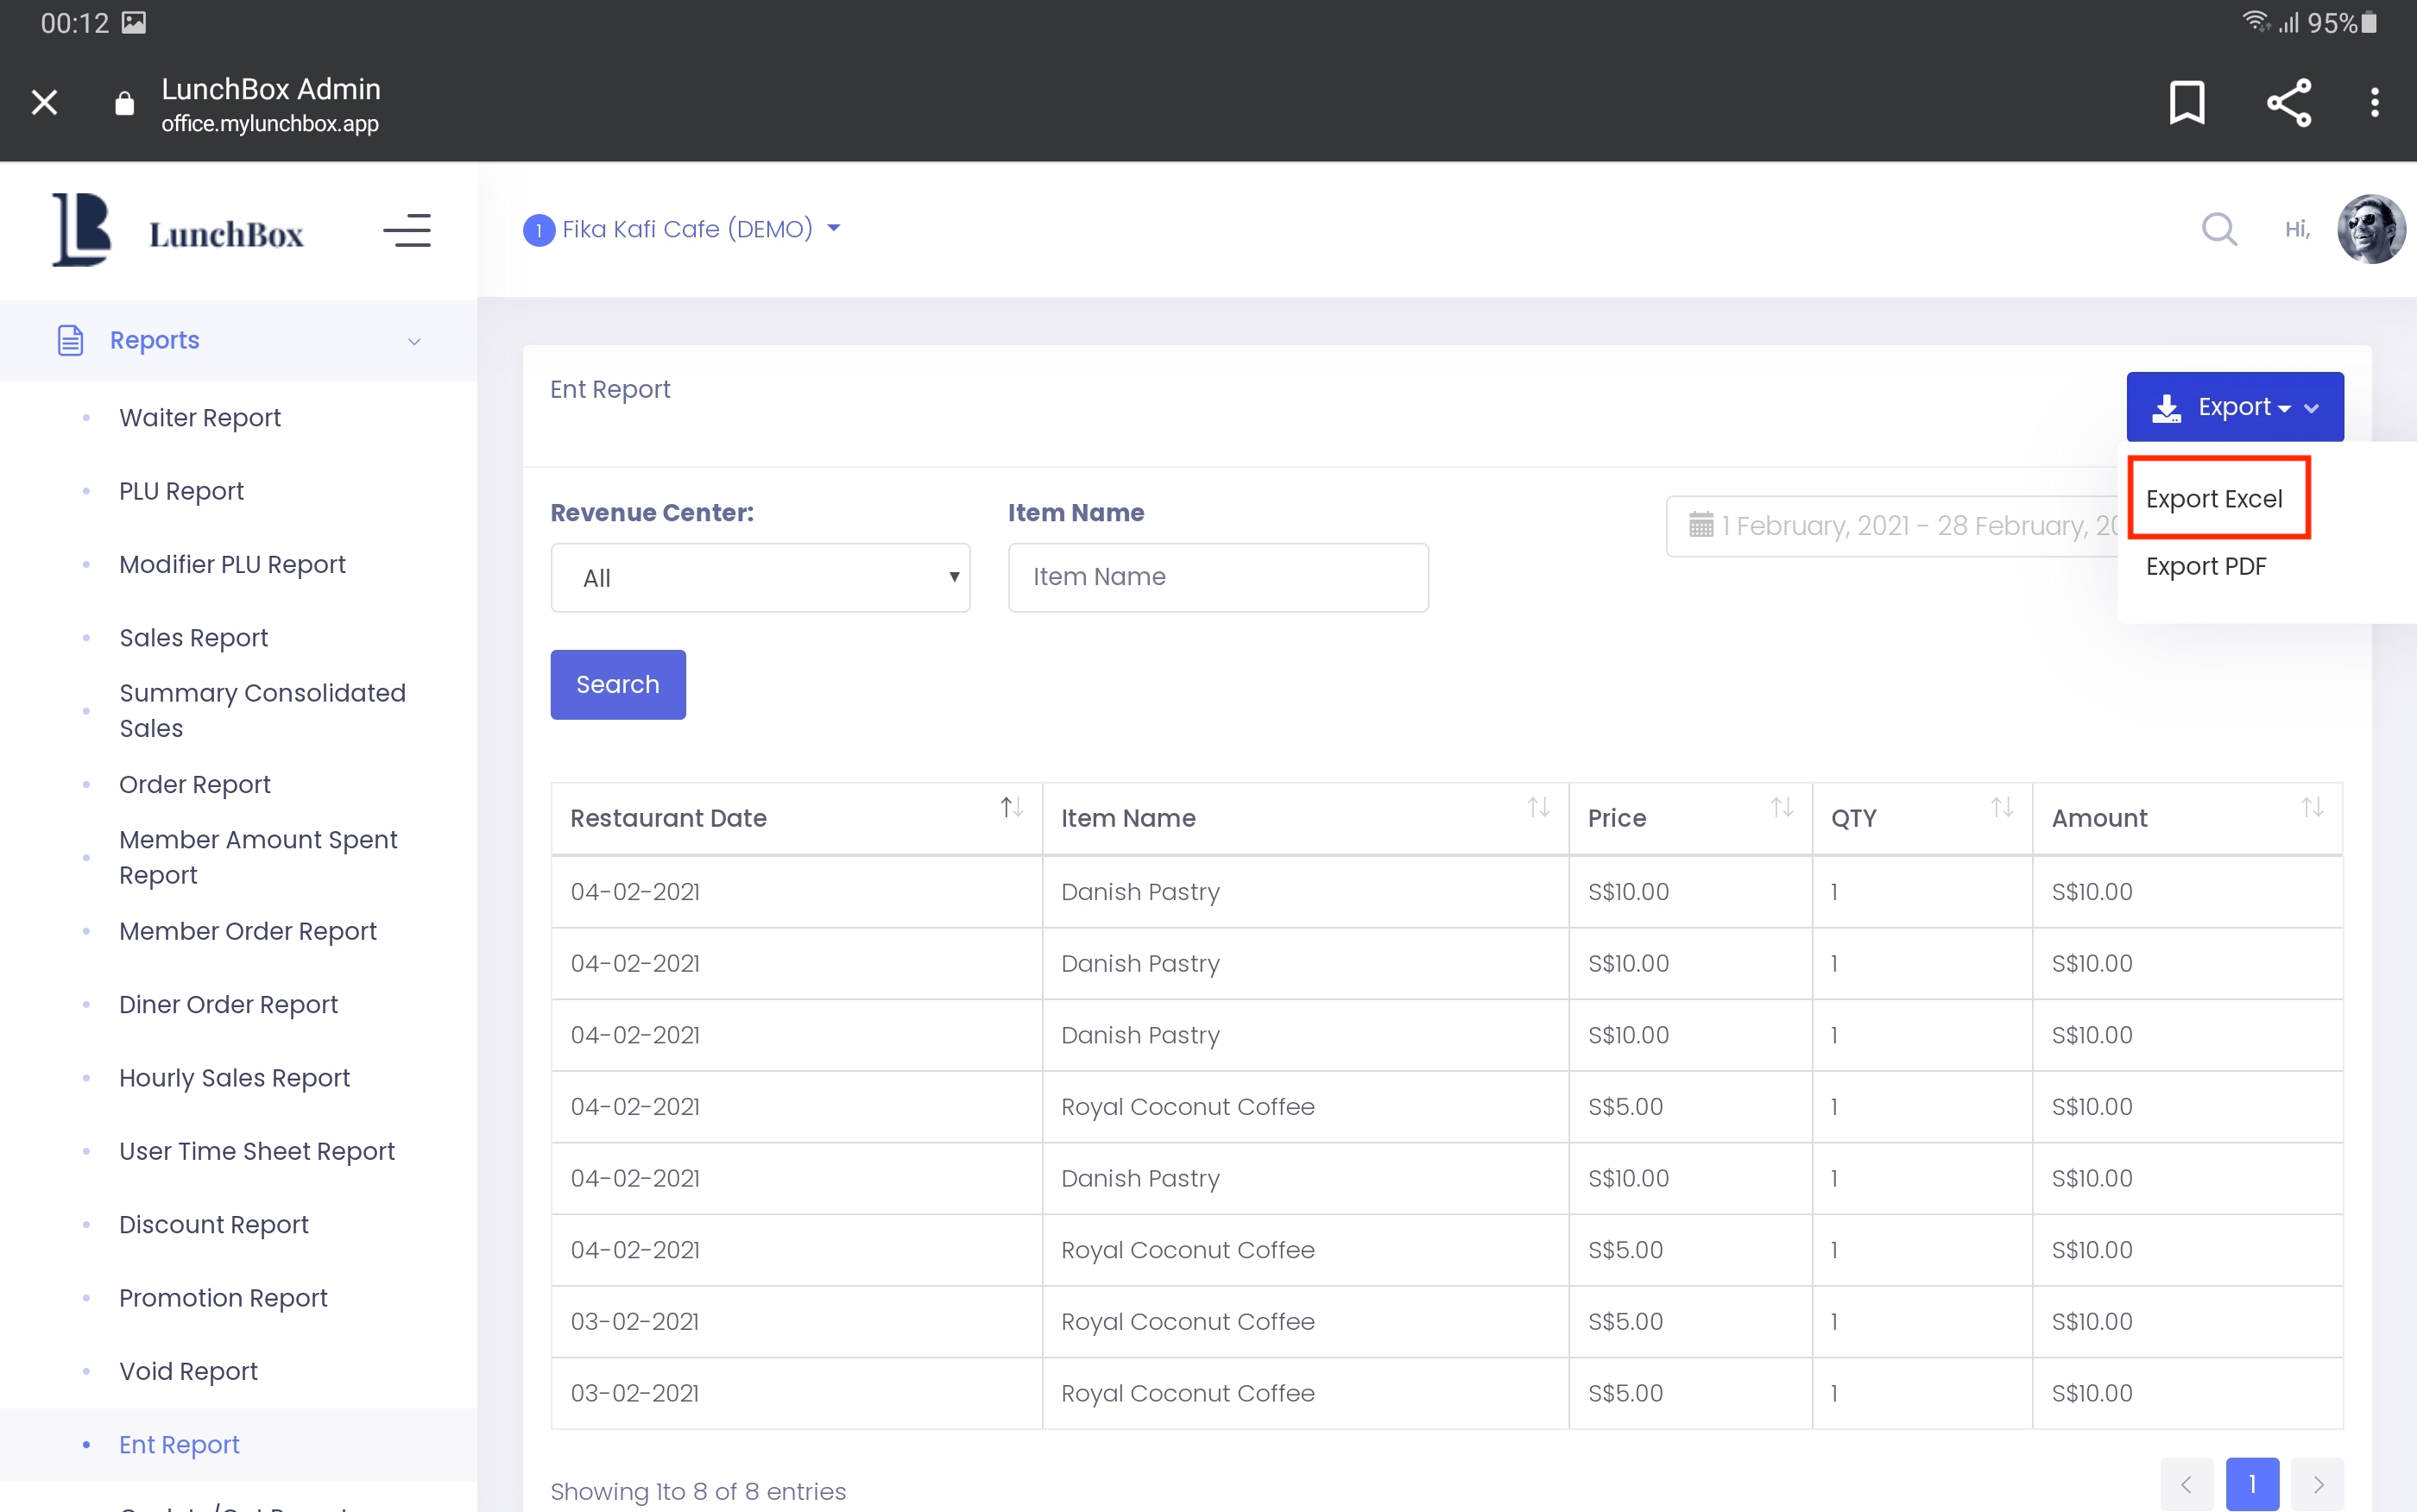Go to next page in pagination
This screenshot has height=1512, width=2417.
coord(2317,1484)
